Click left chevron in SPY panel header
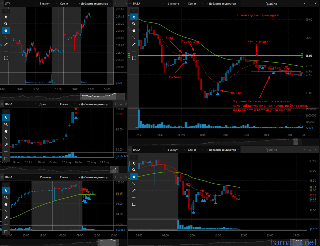320x246 pixels. pos(116,4)
